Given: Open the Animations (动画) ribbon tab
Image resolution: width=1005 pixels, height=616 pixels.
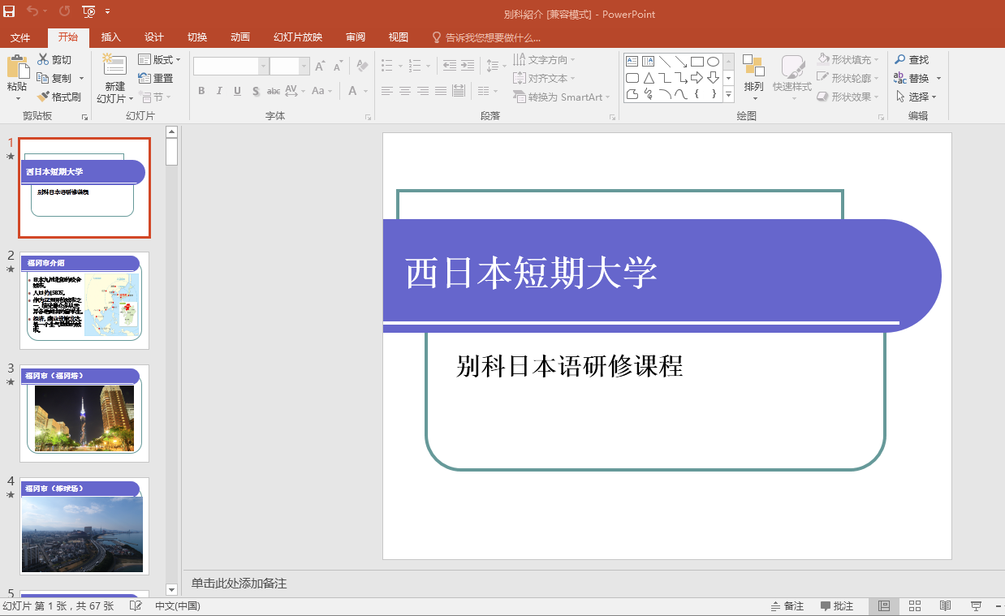Looking at the screenshot, I should [x=239, y=37].
